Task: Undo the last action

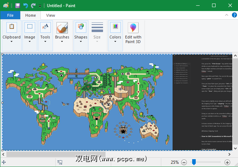Action: click(26, 6)
